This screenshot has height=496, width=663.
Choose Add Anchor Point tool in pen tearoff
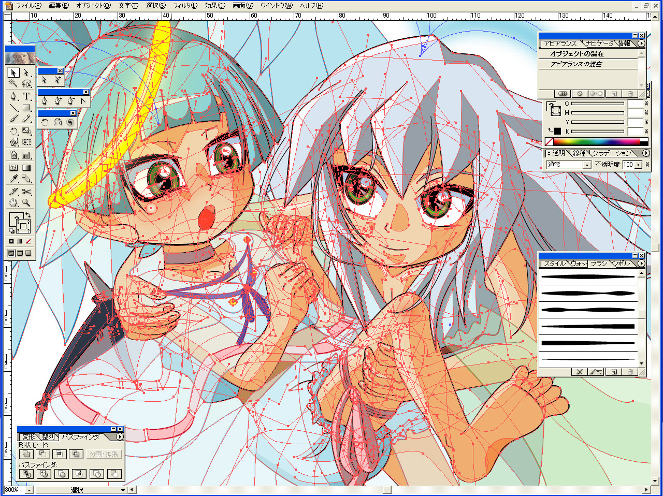[x=57, y=100]
